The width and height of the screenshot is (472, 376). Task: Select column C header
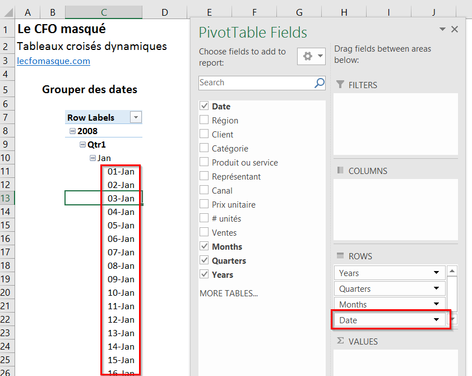coord(104,12)
